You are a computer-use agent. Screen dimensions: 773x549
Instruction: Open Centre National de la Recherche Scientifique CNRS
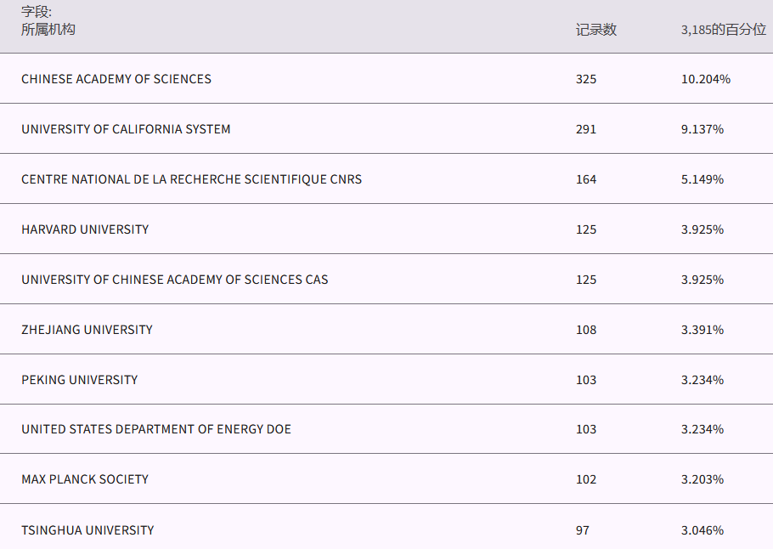click(x=191, y=179)
